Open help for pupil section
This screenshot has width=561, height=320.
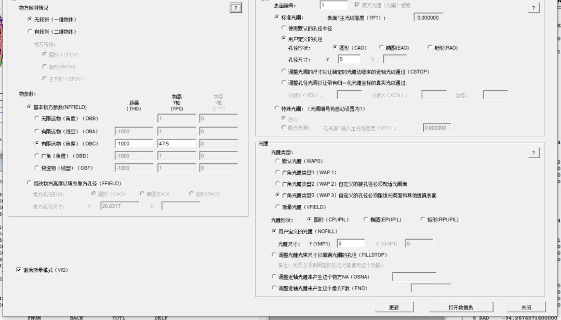[533, 153]
